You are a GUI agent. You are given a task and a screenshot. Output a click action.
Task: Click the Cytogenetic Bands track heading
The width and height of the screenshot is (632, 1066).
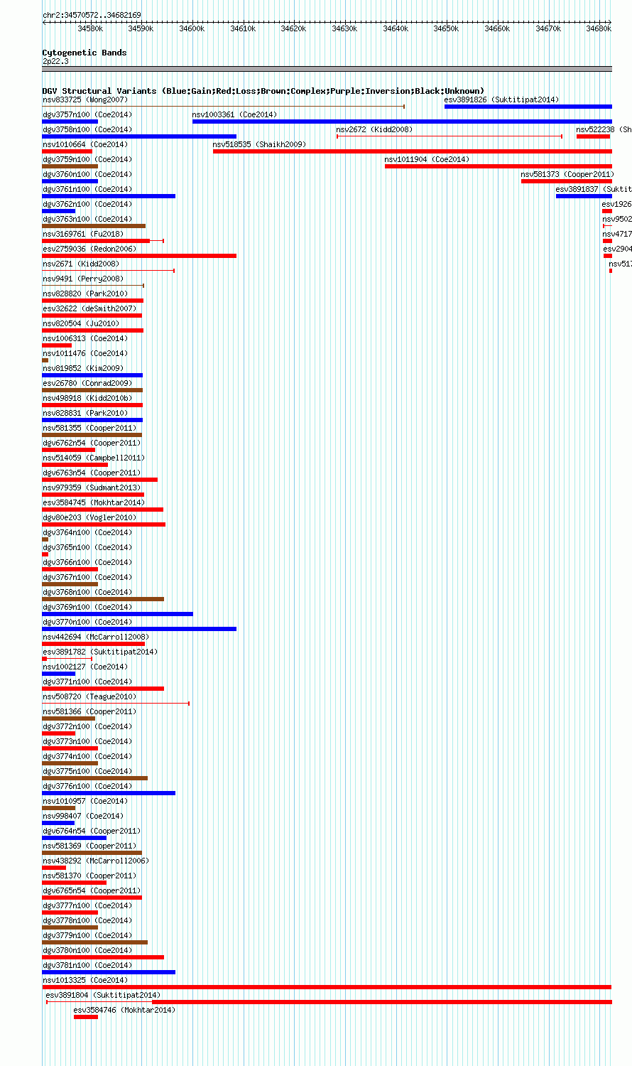85,53
